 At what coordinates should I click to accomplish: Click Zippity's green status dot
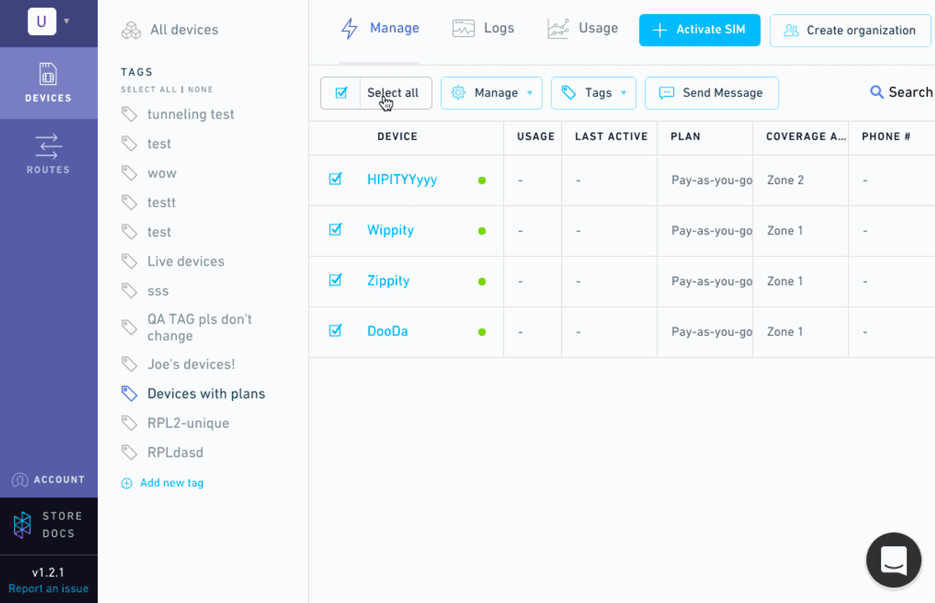pos(482,282)
